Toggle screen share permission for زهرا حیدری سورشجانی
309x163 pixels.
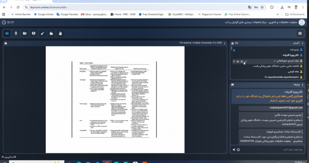pos(242,62)
